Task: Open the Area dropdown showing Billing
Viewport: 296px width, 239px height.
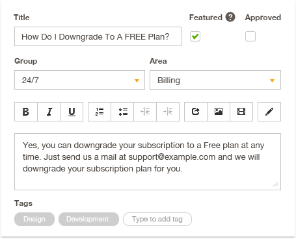Action: 215,80
